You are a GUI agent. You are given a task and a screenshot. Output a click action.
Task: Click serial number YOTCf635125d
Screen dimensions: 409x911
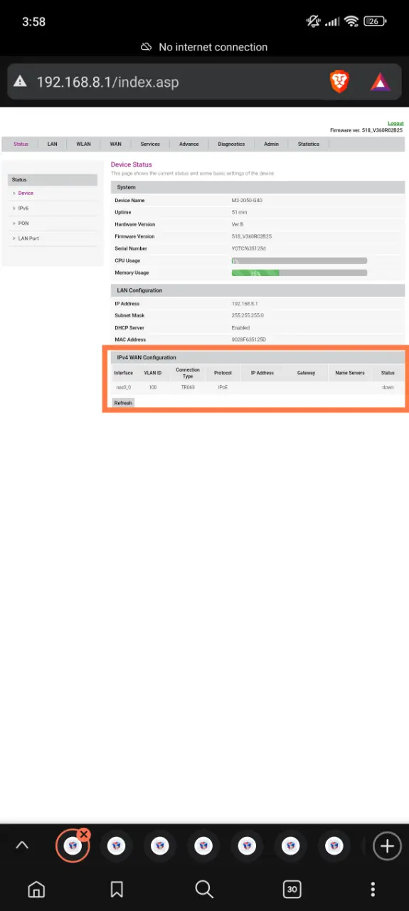[x=248, y=248]
